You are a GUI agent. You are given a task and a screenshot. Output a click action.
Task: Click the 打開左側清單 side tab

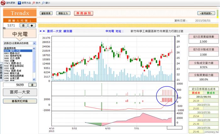tap(1, 72)
